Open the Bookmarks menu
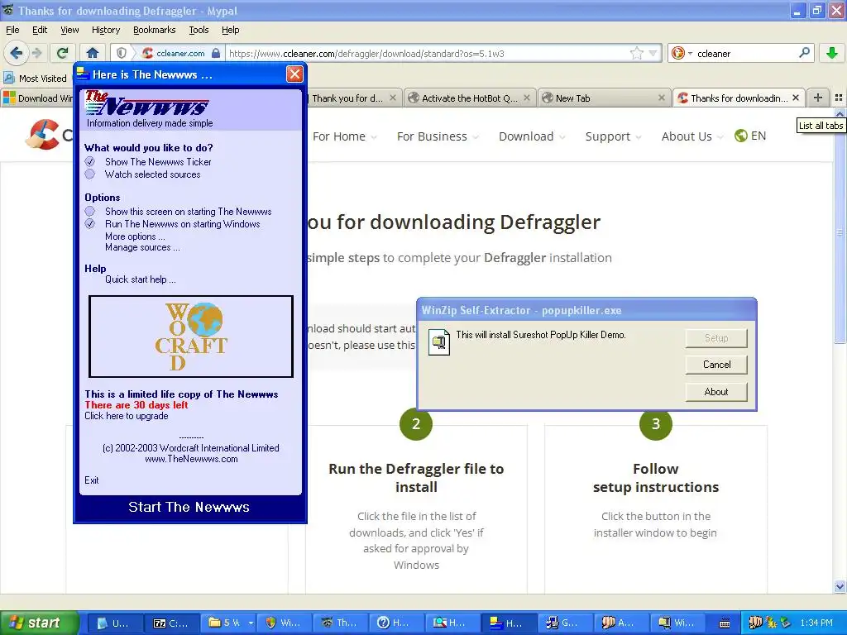This screenshot has height=635, width=847. pyautogui.click(x=154, y=30)
